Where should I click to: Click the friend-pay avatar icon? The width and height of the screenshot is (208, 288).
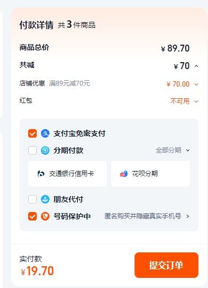point(45,199)
